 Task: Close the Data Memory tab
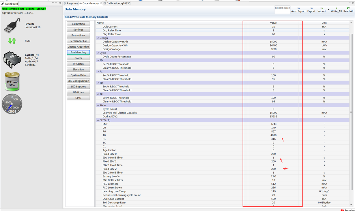tap(101, 3)
